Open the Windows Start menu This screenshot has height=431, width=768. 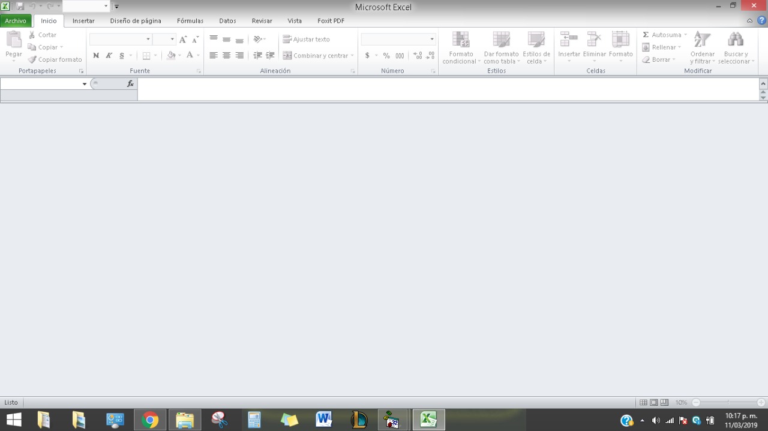pos(14,420)
